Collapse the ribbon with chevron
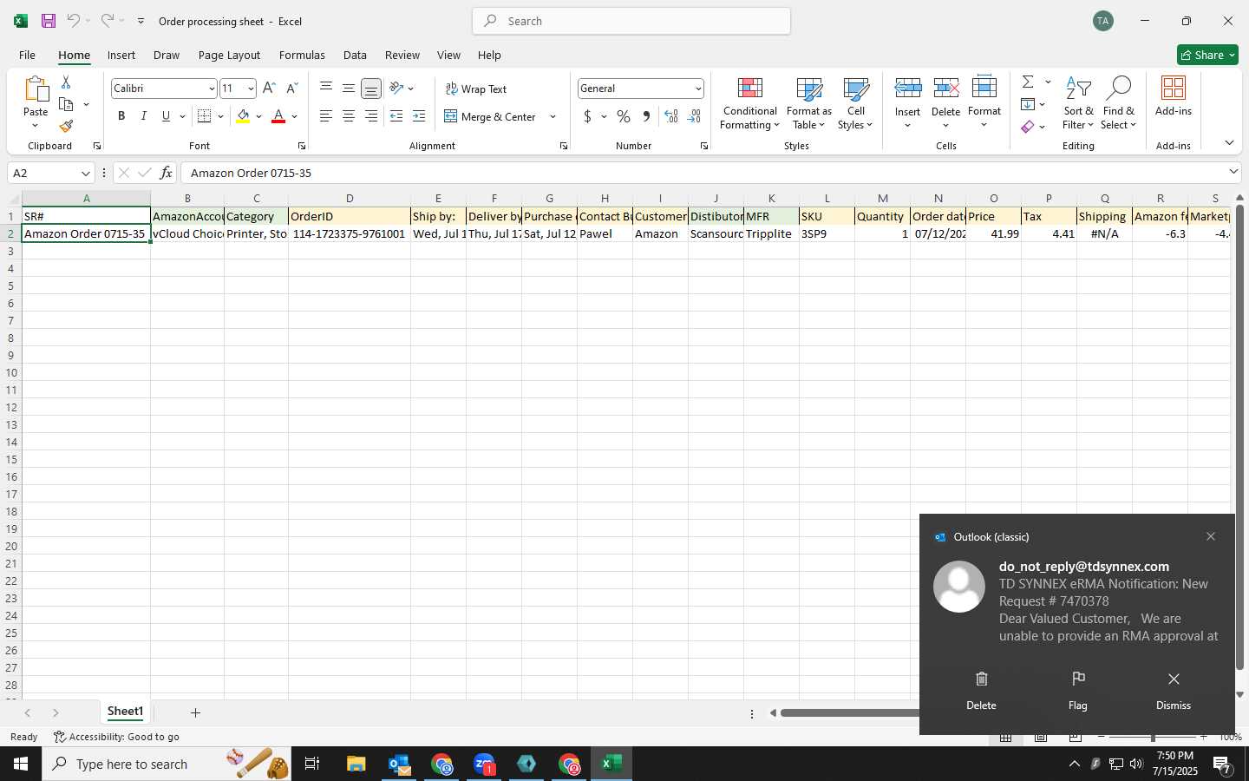The width and height of the screenshot is (1249, 781). (x=1229, y=142)
